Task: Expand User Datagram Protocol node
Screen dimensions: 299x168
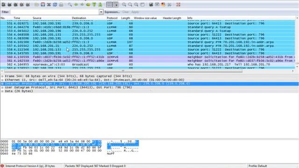Action: 2,87
